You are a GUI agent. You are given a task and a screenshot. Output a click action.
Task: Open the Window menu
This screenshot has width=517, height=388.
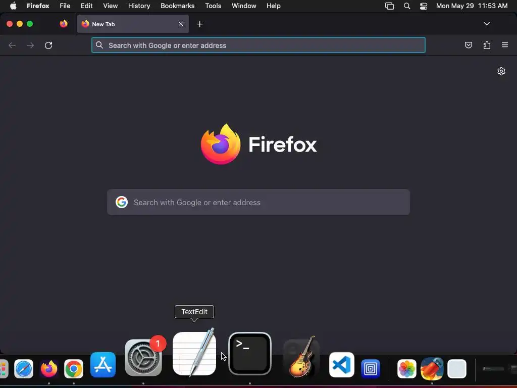(x=244, y=6)
